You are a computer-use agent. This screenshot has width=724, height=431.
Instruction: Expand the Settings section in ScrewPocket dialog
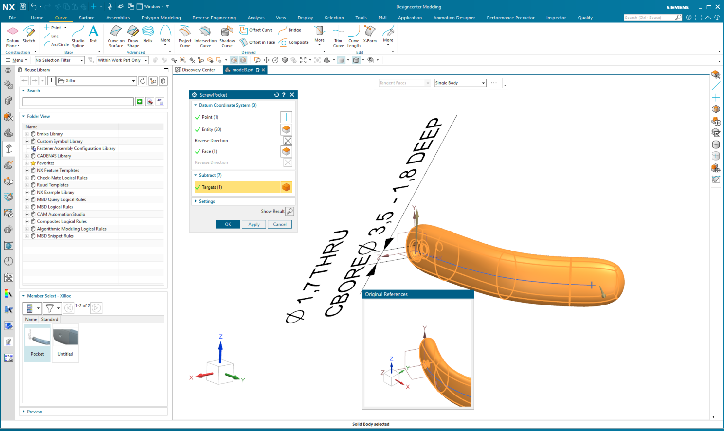click(206, 201)
